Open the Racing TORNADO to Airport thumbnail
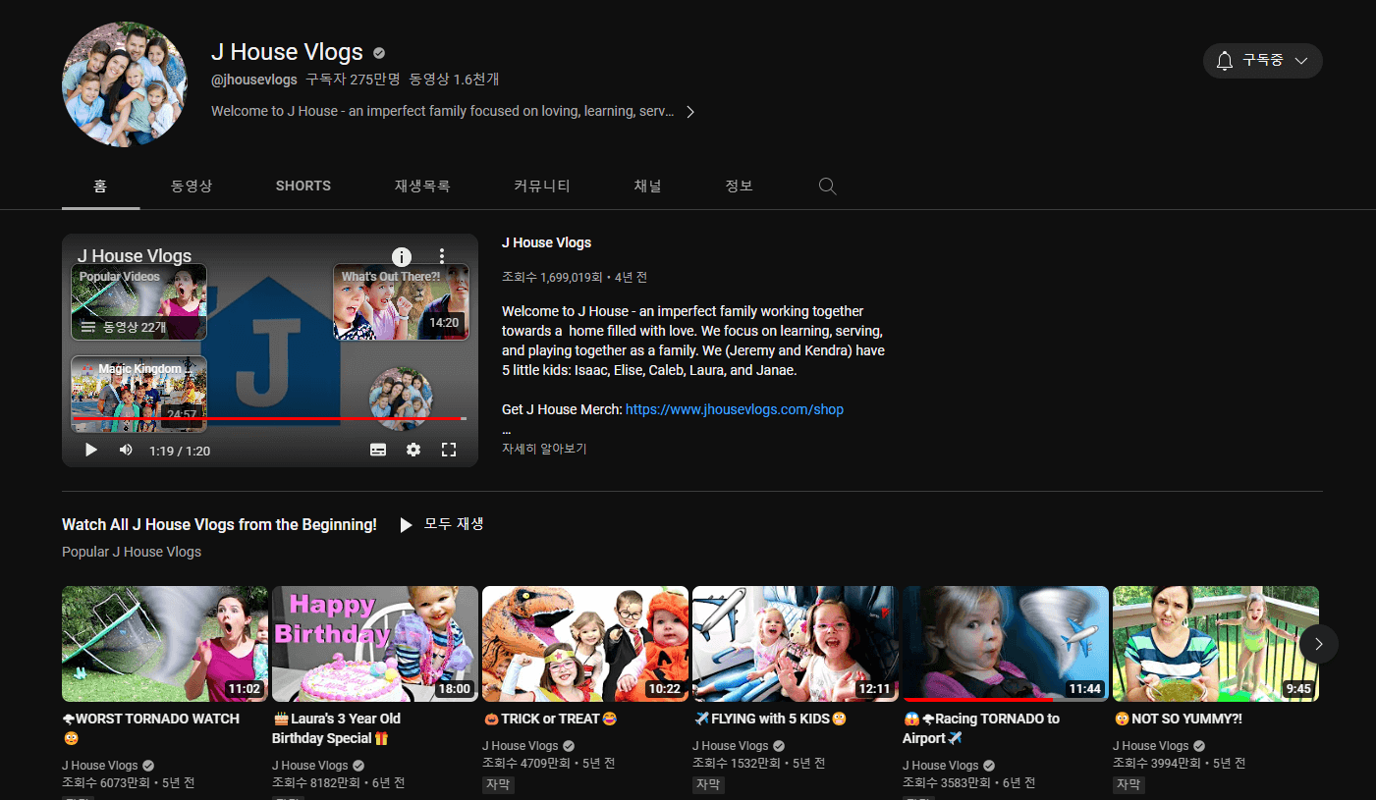 1006,644
